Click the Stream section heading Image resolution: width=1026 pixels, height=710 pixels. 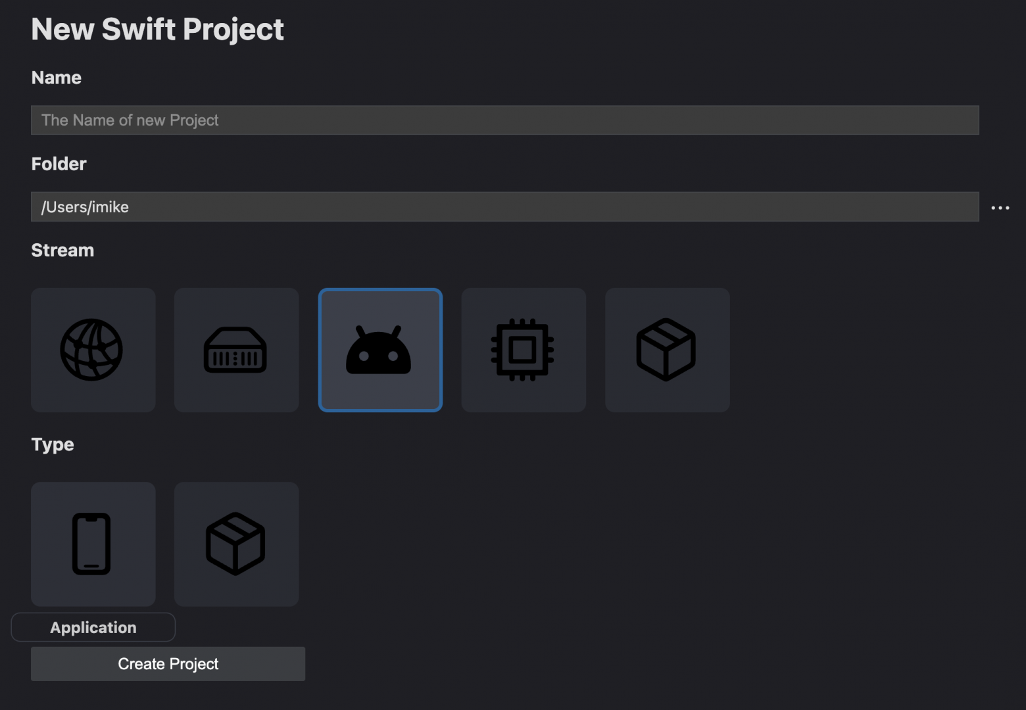(62, 250)
